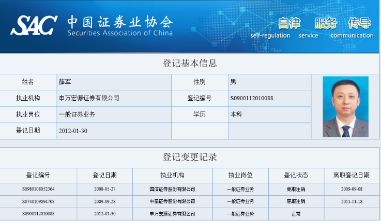Click 一般证券业务 in the 申万宏源 change record row
The image size is (381, 221).
pos(240,214)
